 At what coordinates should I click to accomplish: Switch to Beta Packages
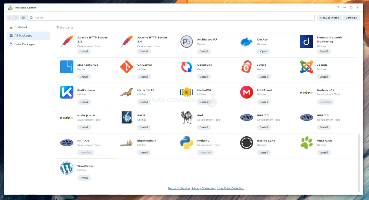(x=28, y=44)
